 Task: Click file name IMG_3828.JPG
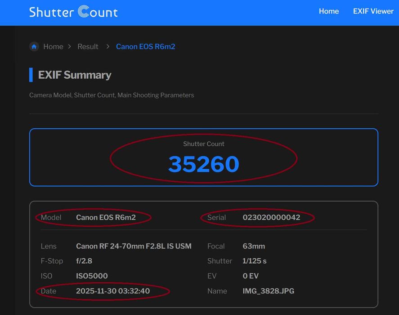(x=268, y=291)
